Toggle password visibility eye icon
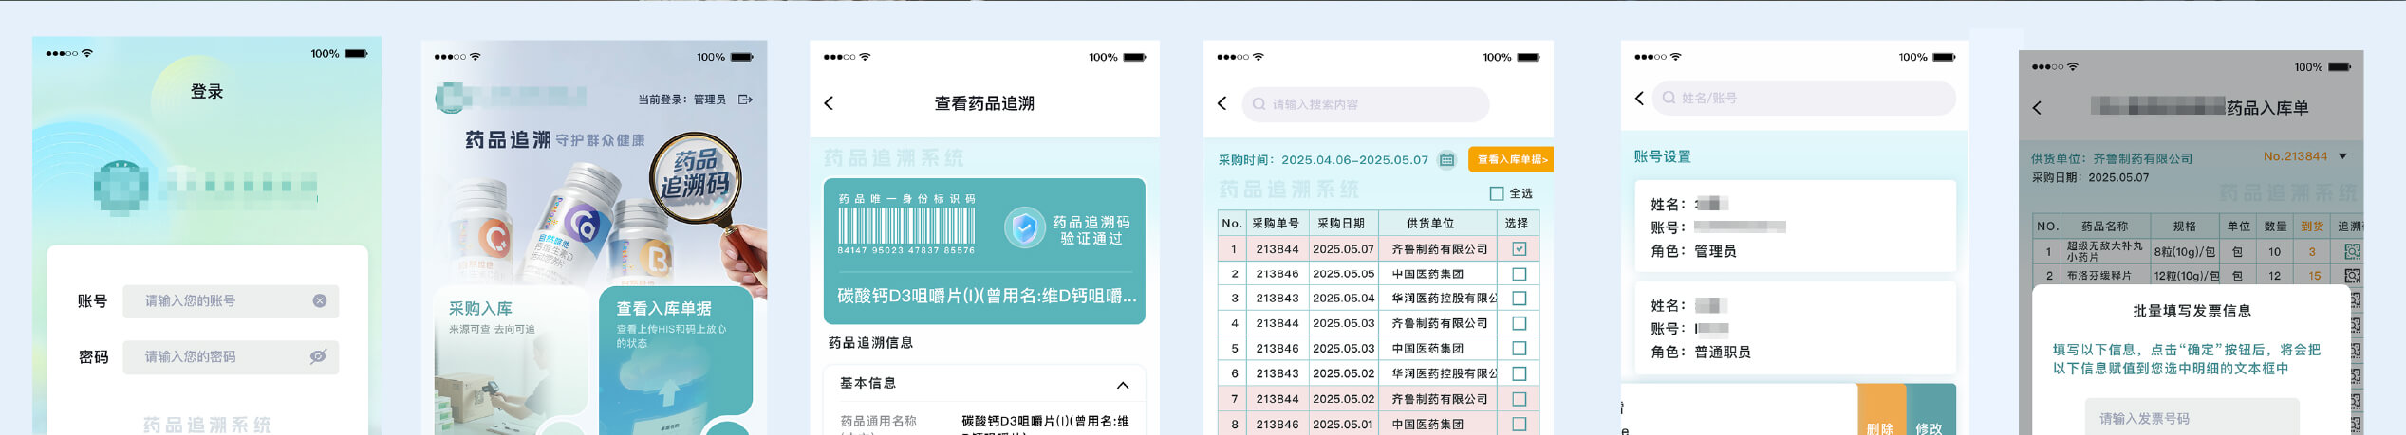The width and height of the screenshot is (2406, 435). point(318,356)
